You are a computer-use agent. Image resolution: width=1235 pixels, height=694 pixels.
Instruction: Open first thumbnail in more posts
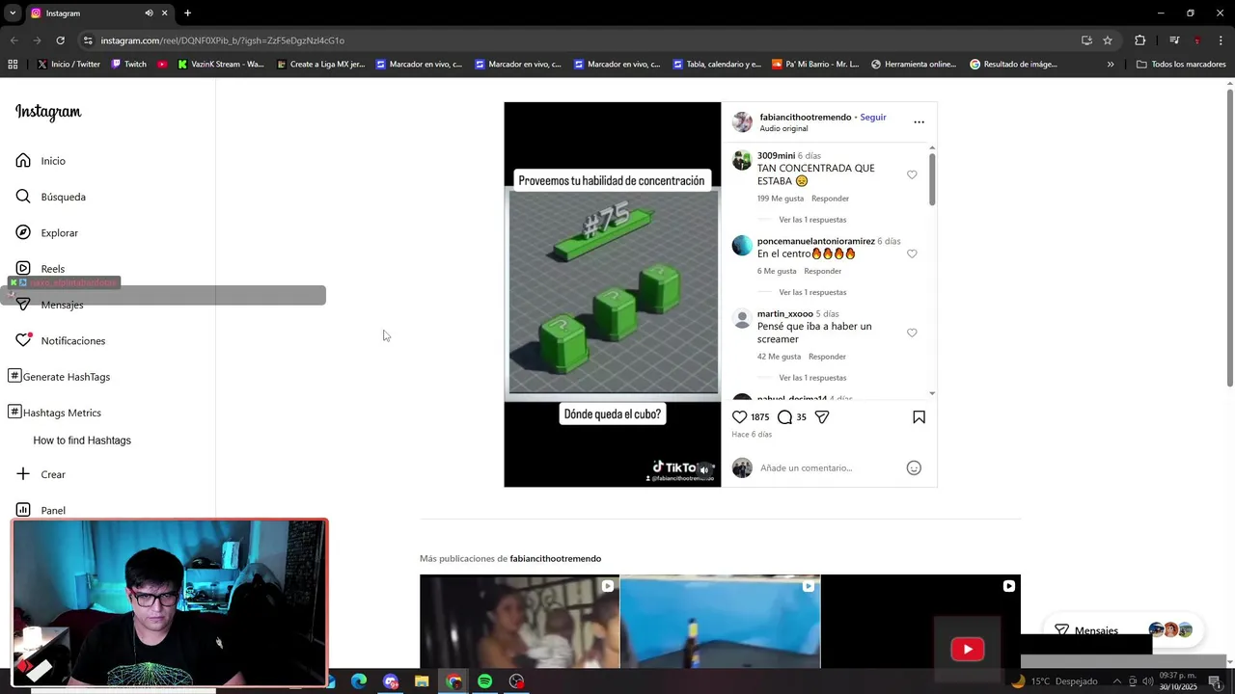click(x=519, y=622)
